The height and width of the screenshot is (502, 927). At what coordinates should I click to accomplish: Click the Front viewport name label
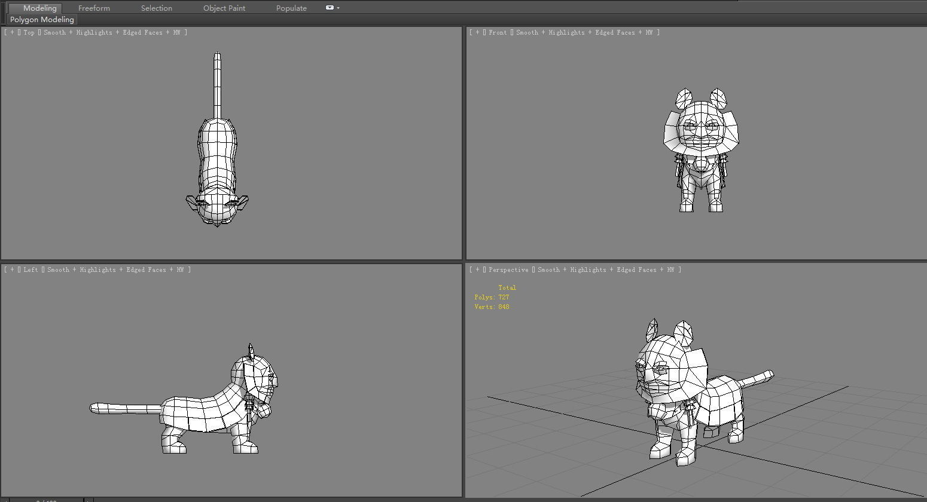(498, 32)
